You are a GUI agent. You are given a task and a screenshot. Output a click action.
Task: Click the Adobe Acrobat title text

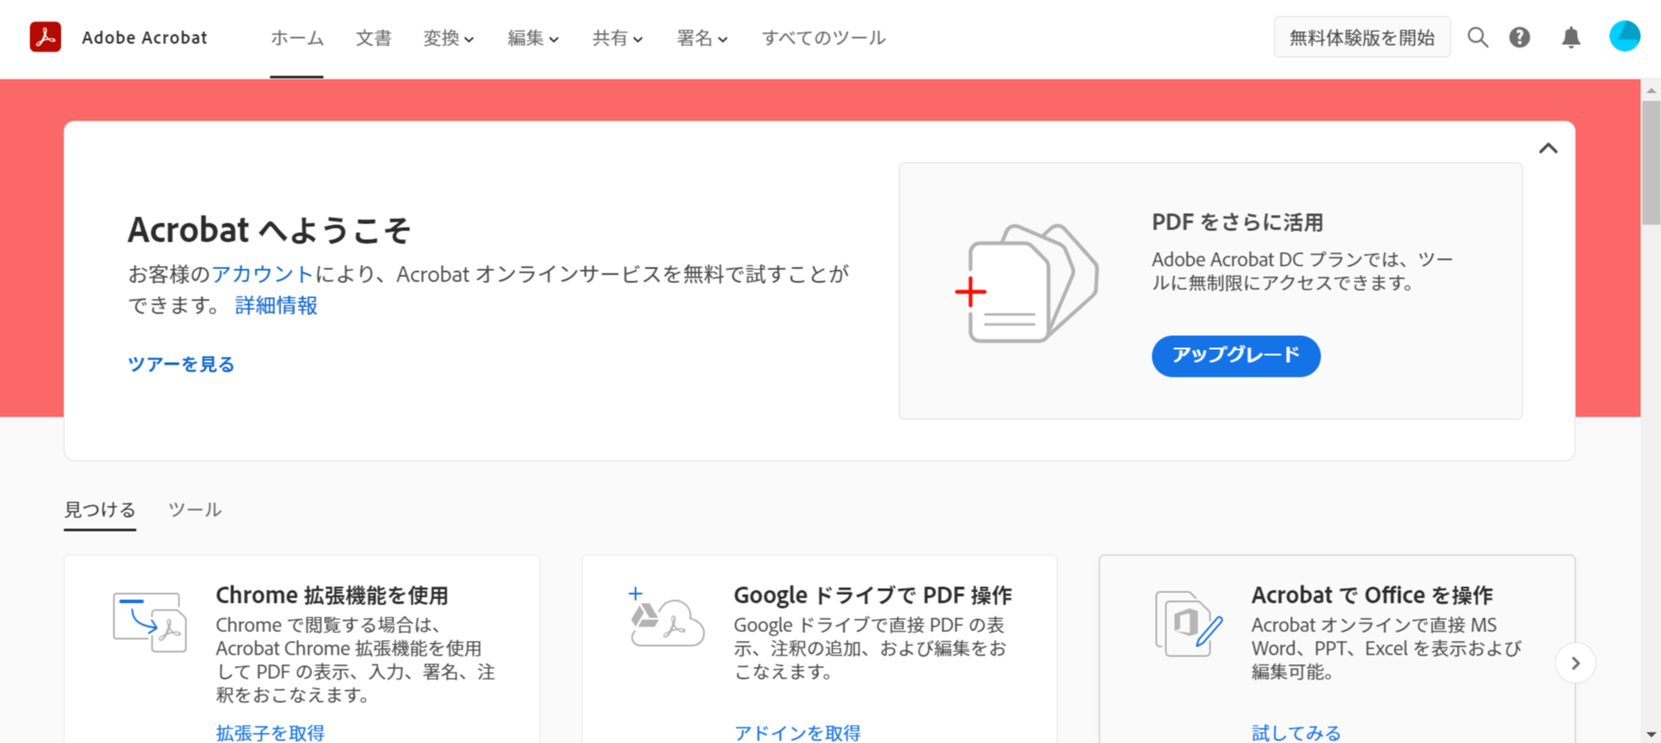click(x=145, y=38)
